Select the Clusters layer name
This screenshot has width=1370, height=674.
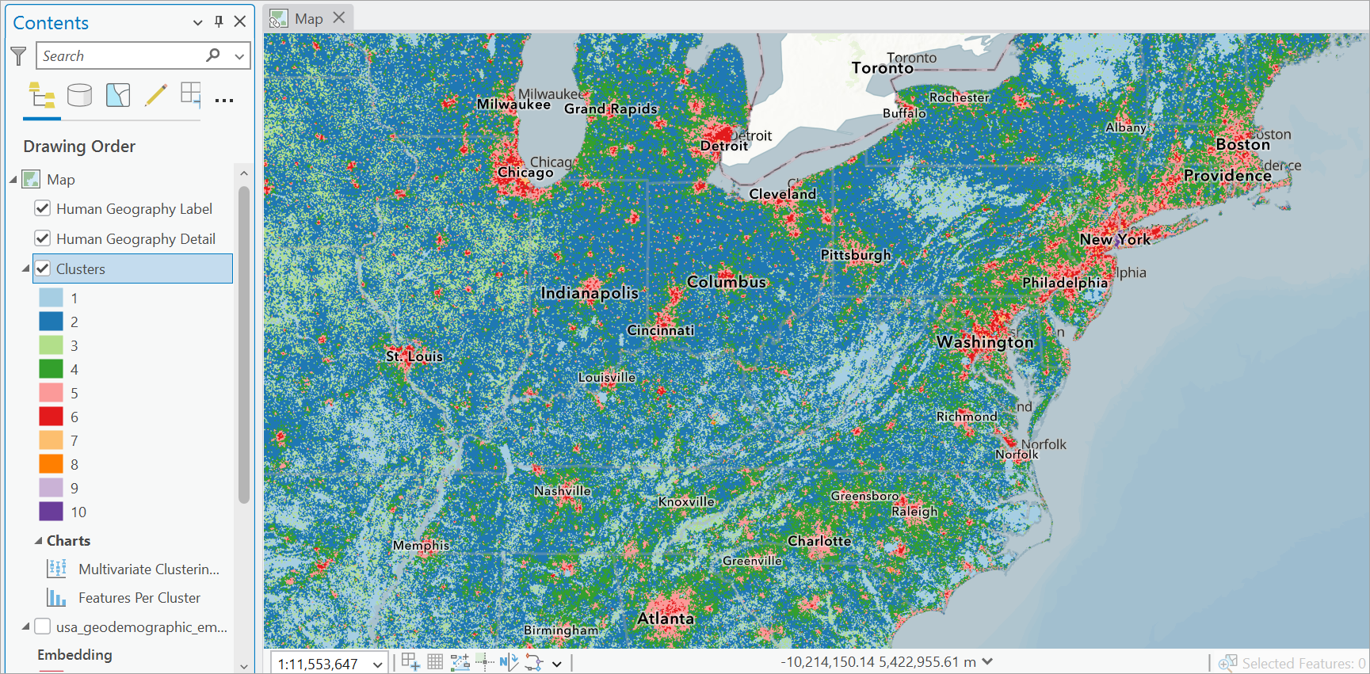pyautogui.click(x=81, y=269)
